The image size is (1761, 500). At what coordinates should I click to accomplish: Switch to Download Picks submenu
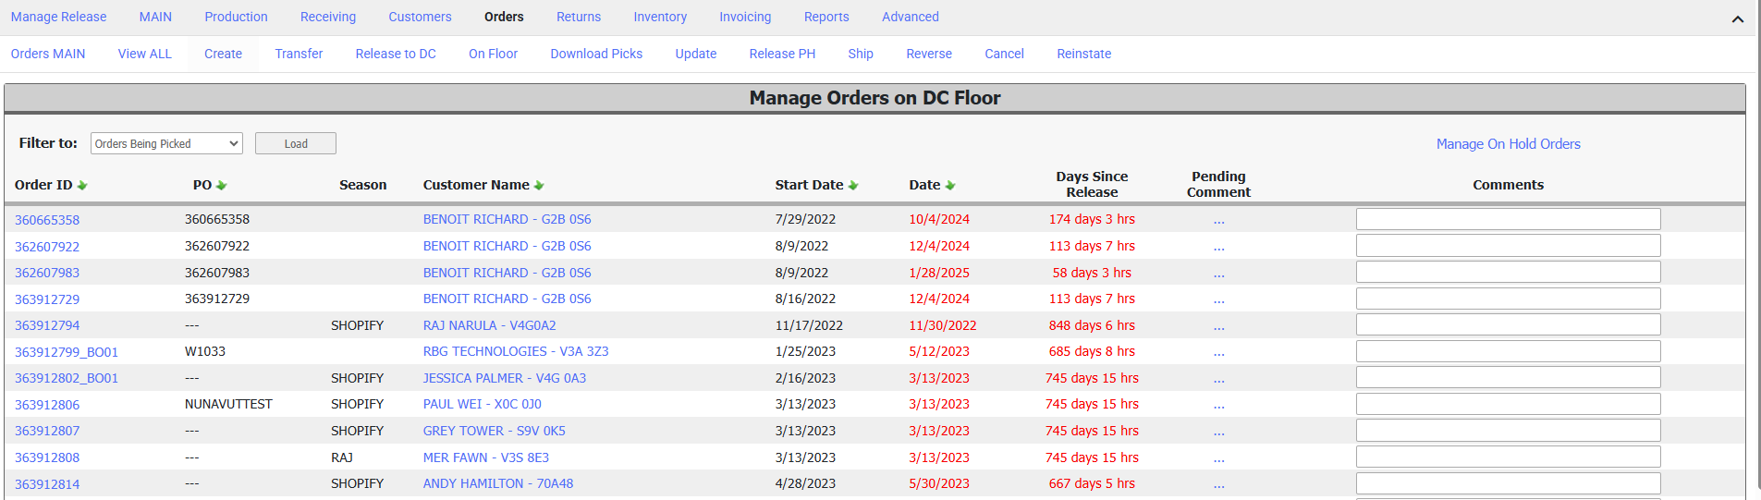[596, 54]
